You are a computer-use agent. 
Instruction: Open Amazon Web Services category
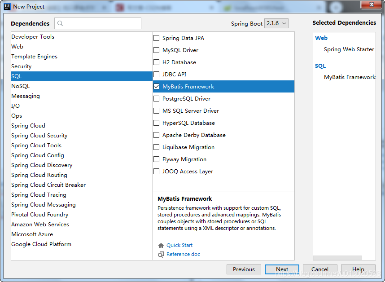(x=82, y=224)
